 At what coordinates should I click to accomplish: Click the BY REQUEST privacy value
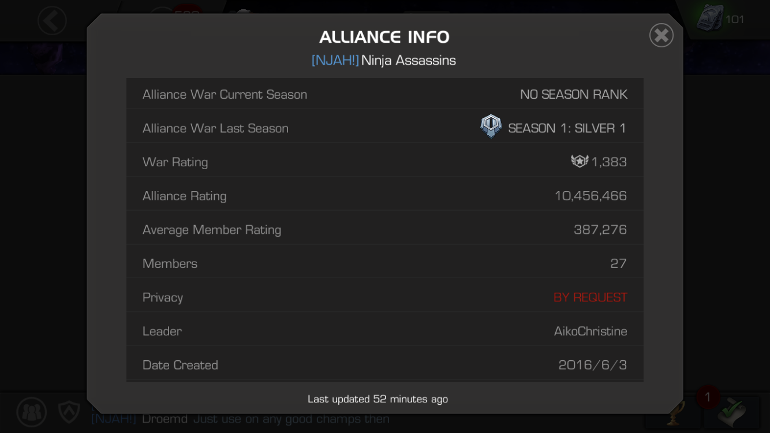tap(590, 297)
